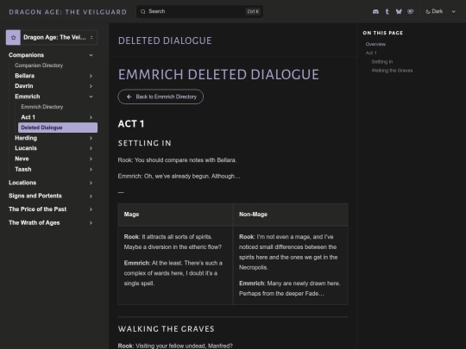Jump to Overview in On This Page
The width and height of the screenshot is (466, 349).
[x=375, y=44]
